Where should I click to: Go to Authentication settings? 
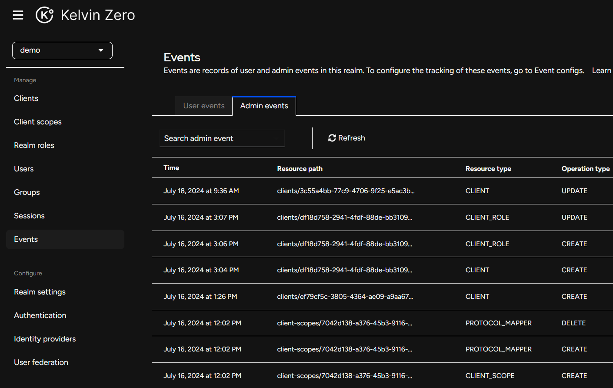pos(40,315)
